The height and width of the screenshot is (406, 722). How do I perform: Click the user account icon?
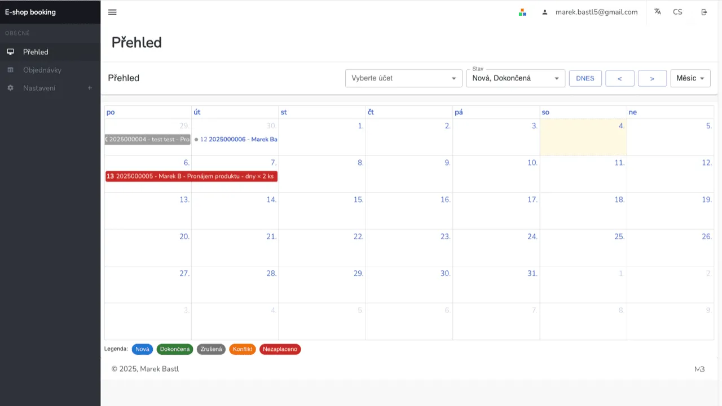[544, 12]
